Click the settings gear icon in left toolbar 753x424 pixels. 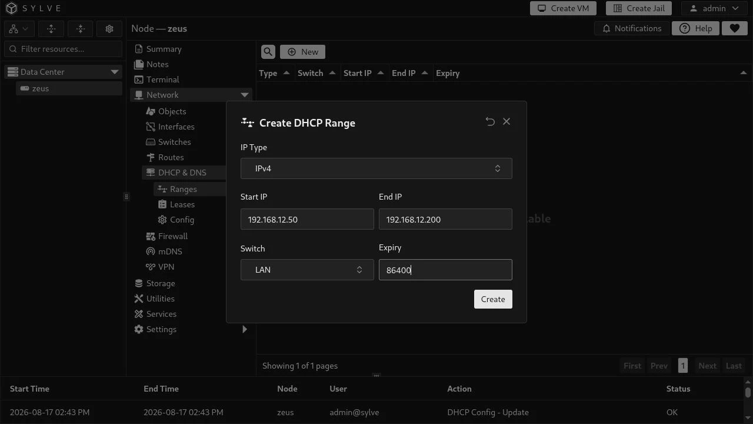tap(109, 29)
